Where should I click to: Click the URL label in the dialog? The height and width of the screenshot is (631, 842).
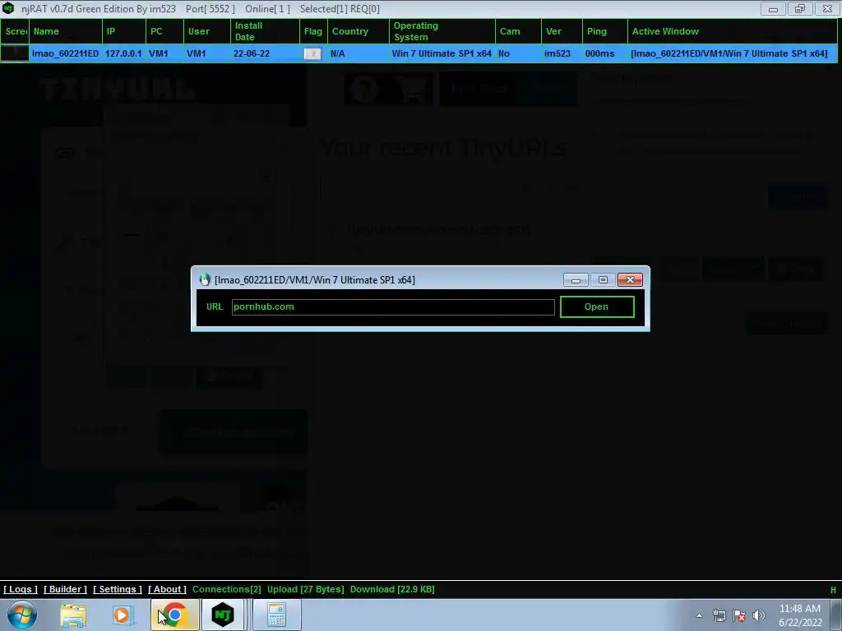[x=215, y=307]
